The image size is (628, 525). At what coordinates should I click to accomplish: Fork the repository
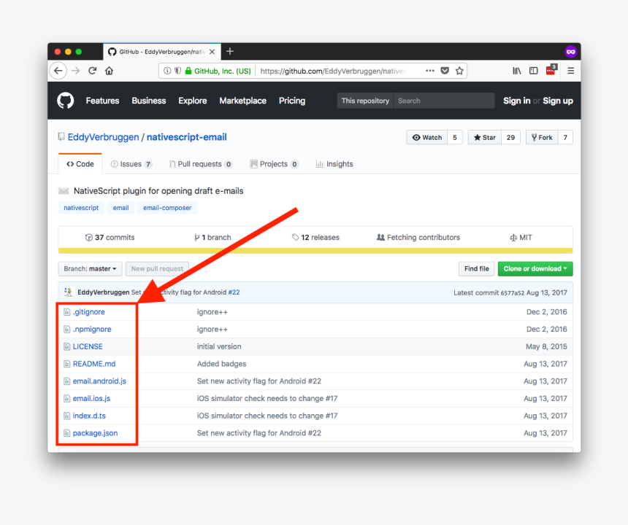[542, 138]
